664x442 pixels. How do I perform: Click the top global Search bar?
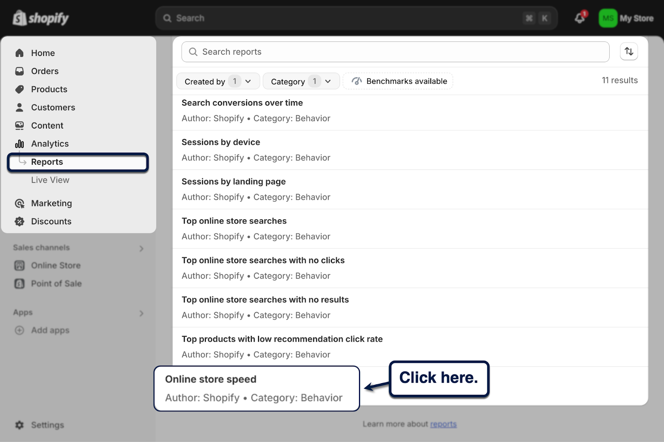(356, 18)
